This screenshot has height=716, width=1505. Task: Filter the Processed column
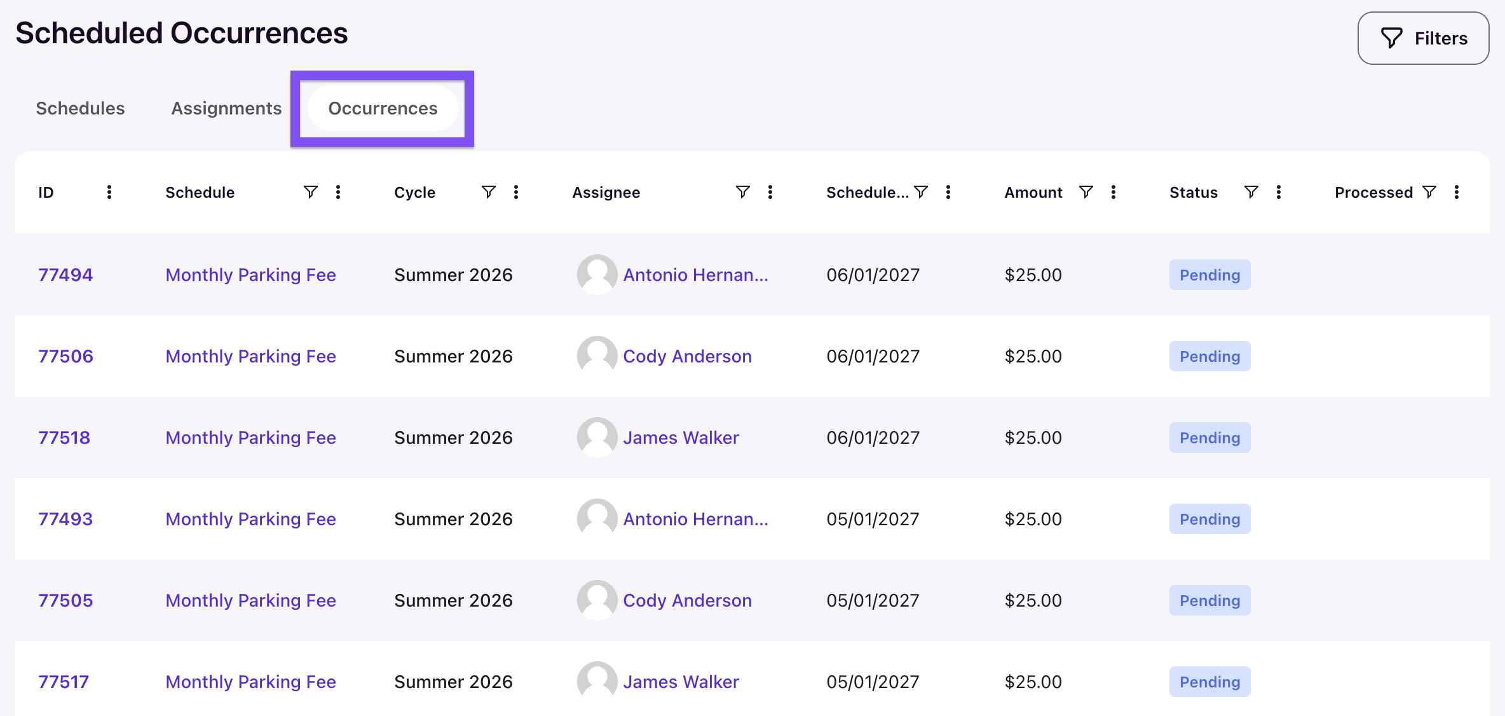[1429, 192]
